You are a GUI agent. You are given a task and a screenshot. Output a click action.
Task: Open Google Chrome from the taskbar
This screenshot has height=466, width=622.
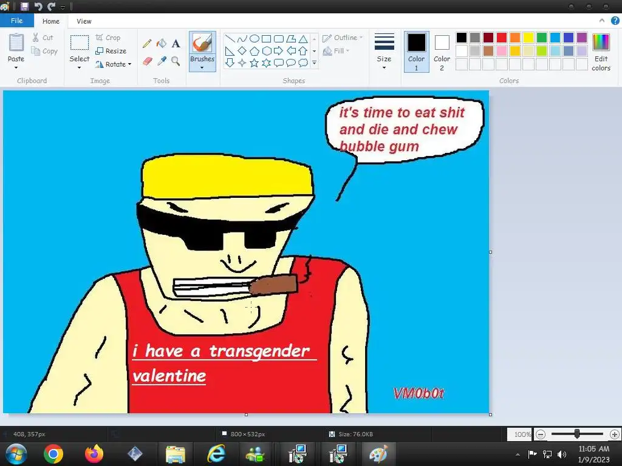click(x=53, y=454)
